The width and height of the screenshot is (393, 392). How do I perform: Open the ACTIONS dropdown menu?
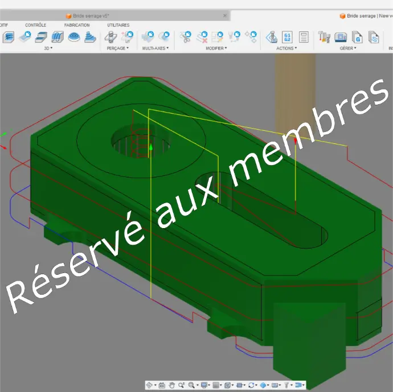(x=286, y=48)
